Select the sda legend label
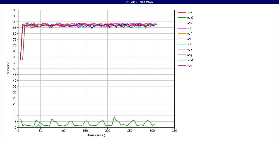Image resolution: width=279 pixels, height=141 pixels. (189, 50)
